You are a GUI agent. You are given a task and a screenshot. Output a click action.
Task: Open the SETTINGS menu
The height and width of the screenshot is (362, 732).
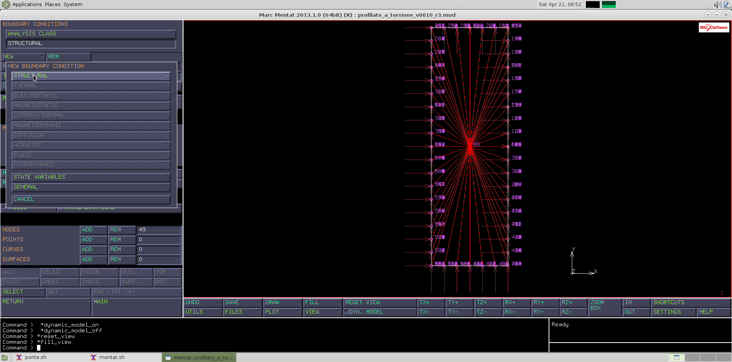click(674, 312)
